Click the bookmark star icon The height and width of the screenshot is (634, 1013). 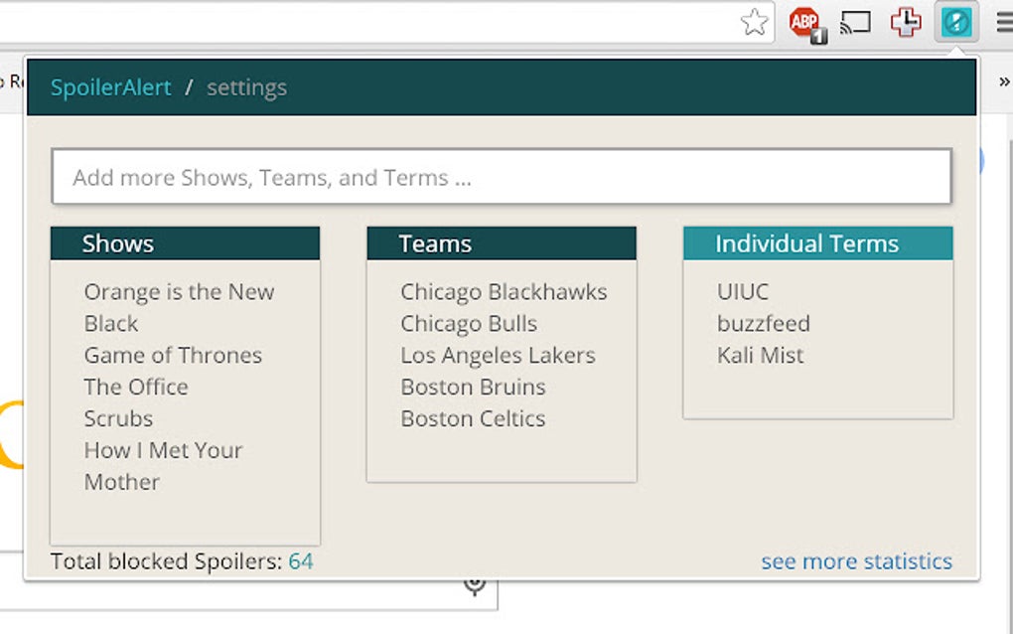(755, 22)
